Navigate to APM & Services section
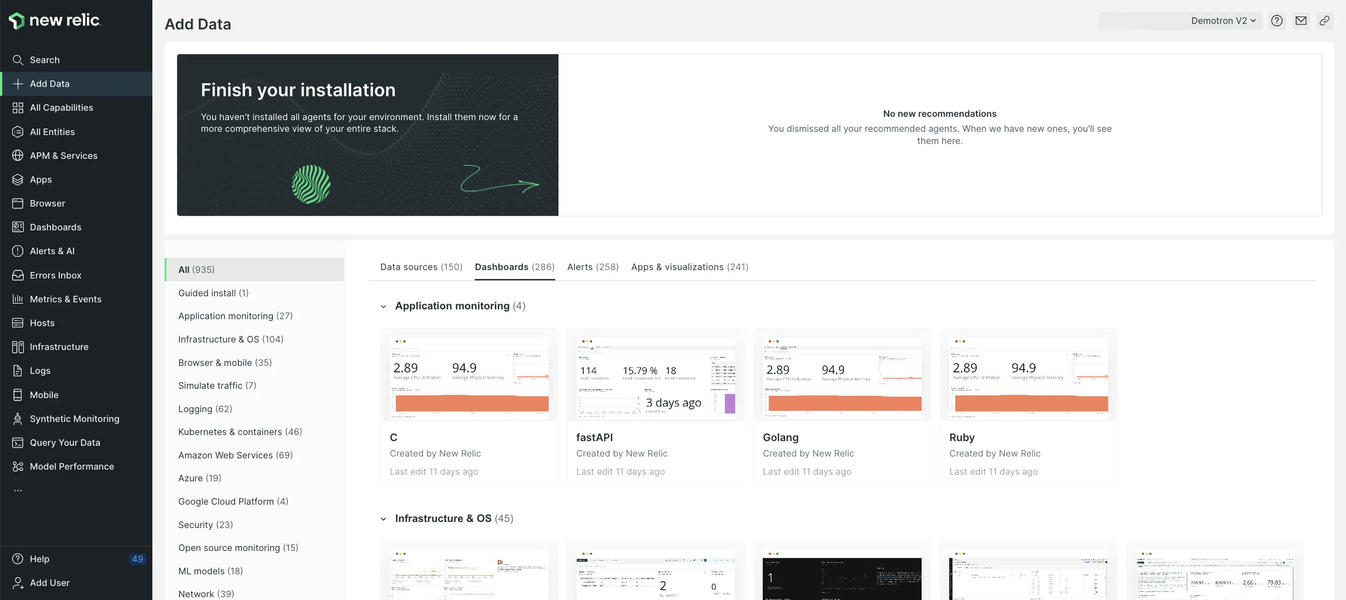1346x600 pixels. click(64, 156)
